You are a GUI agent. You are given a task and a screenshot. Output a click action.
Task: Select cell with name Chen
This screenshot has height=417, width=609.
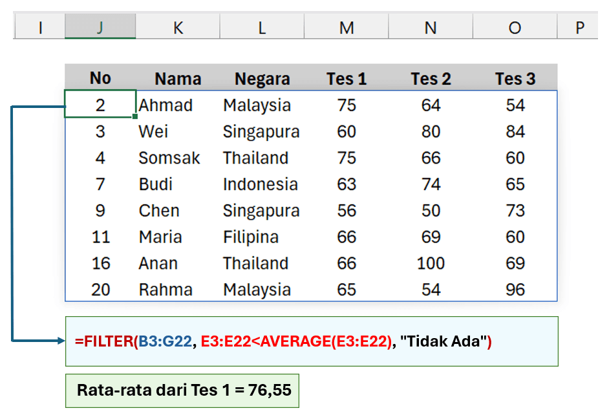(x=178, y=211)
